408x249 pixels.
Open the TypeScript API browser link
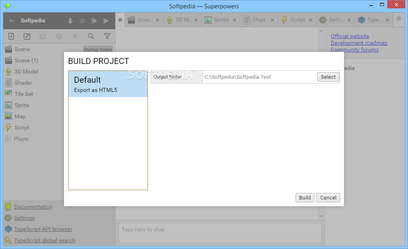(43, 229)
